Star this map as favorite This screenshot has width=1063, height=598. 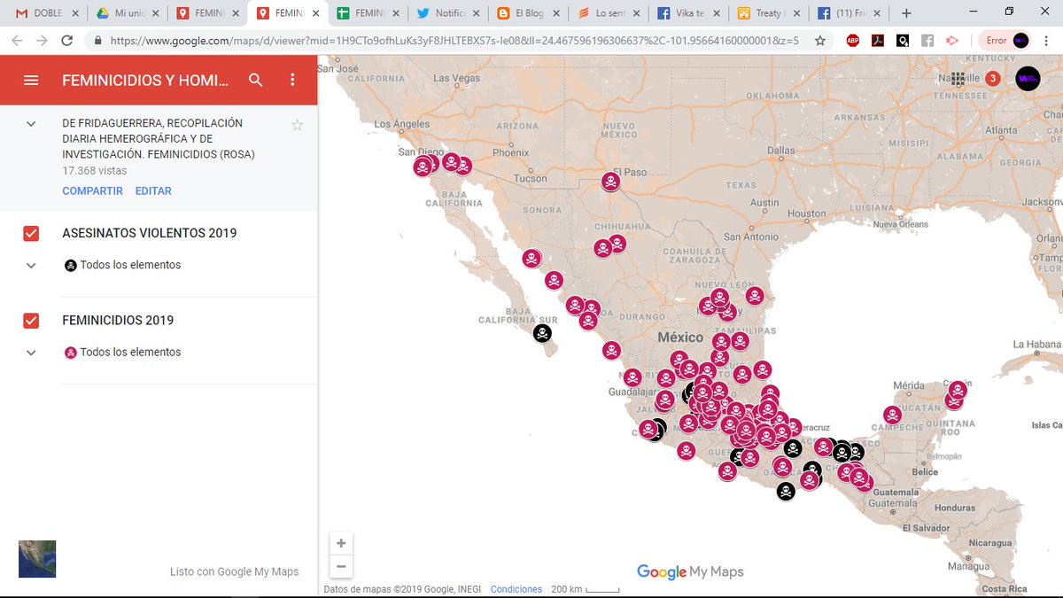click(298, 125)
